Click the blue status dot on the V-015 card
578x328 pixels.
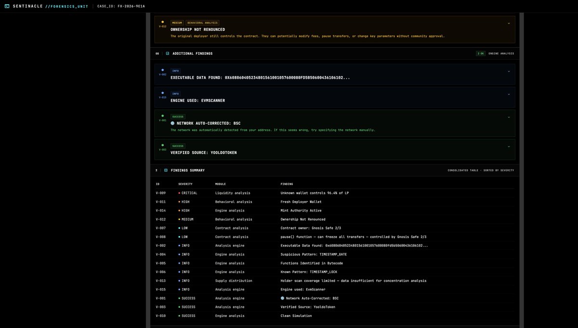[x=162, y=93]
